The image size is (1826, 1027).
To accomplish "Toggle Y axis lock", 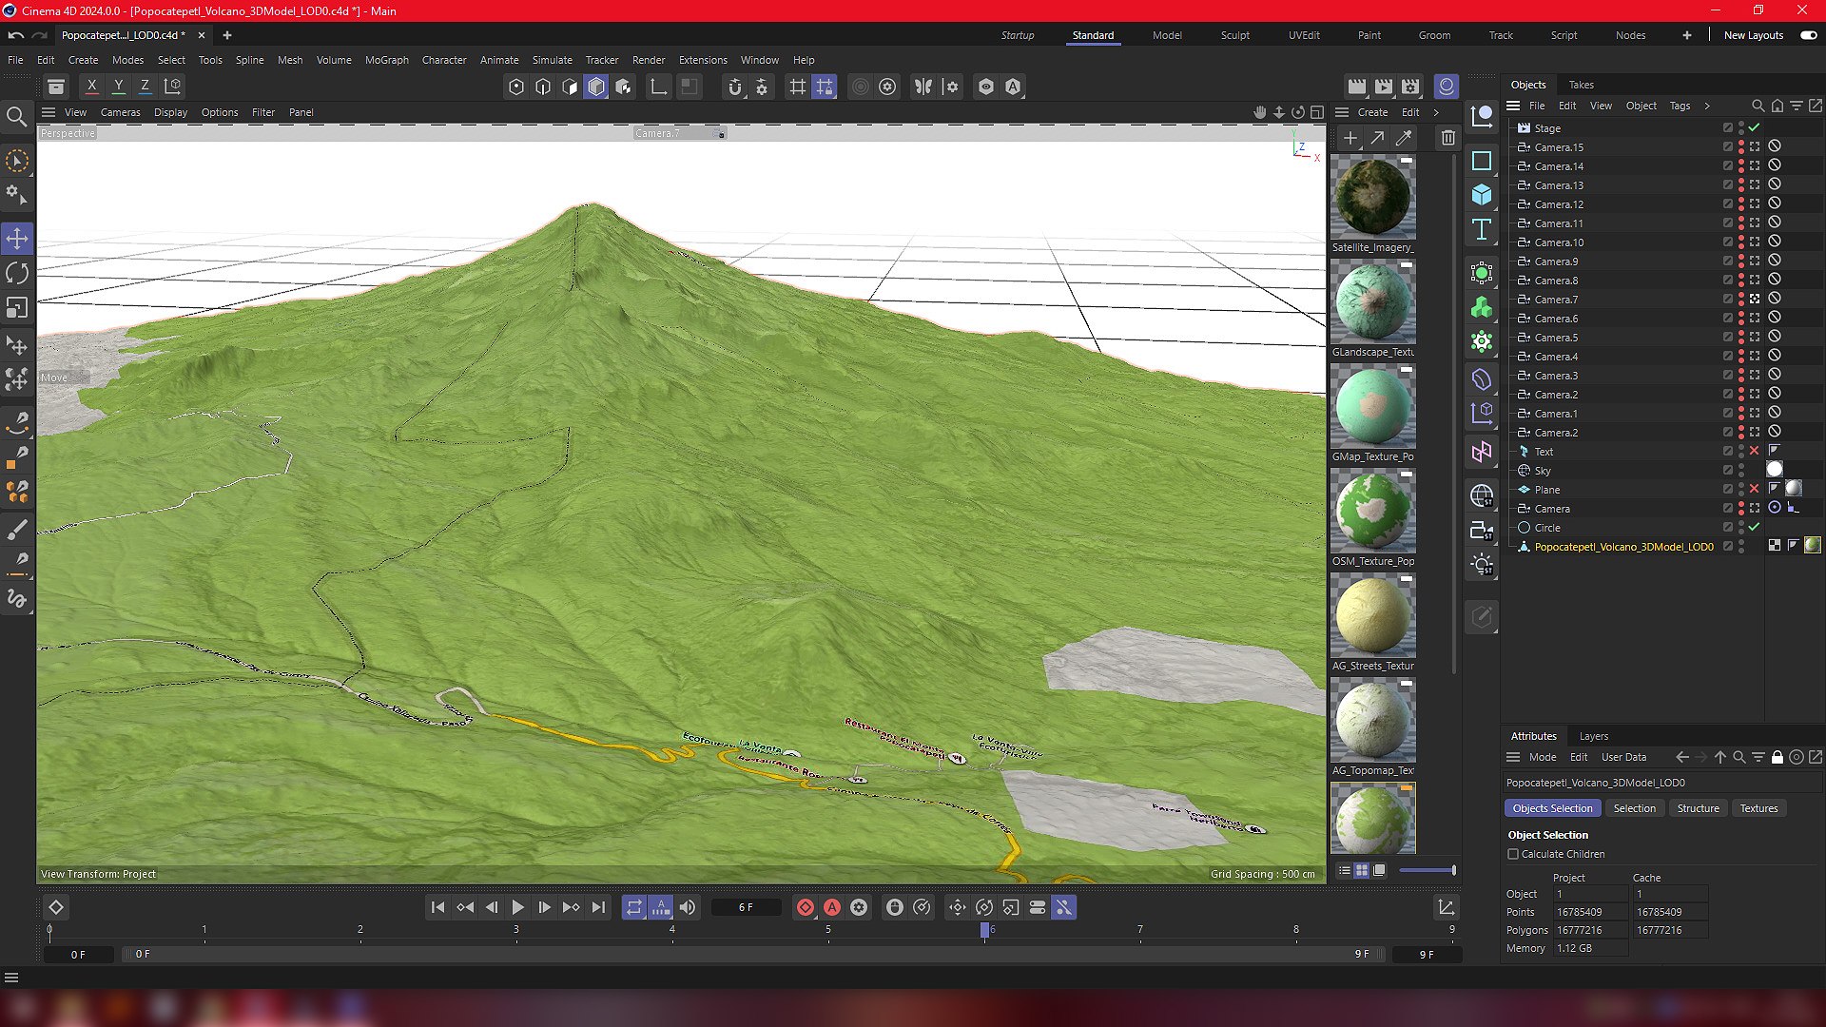I will (118, 87).
